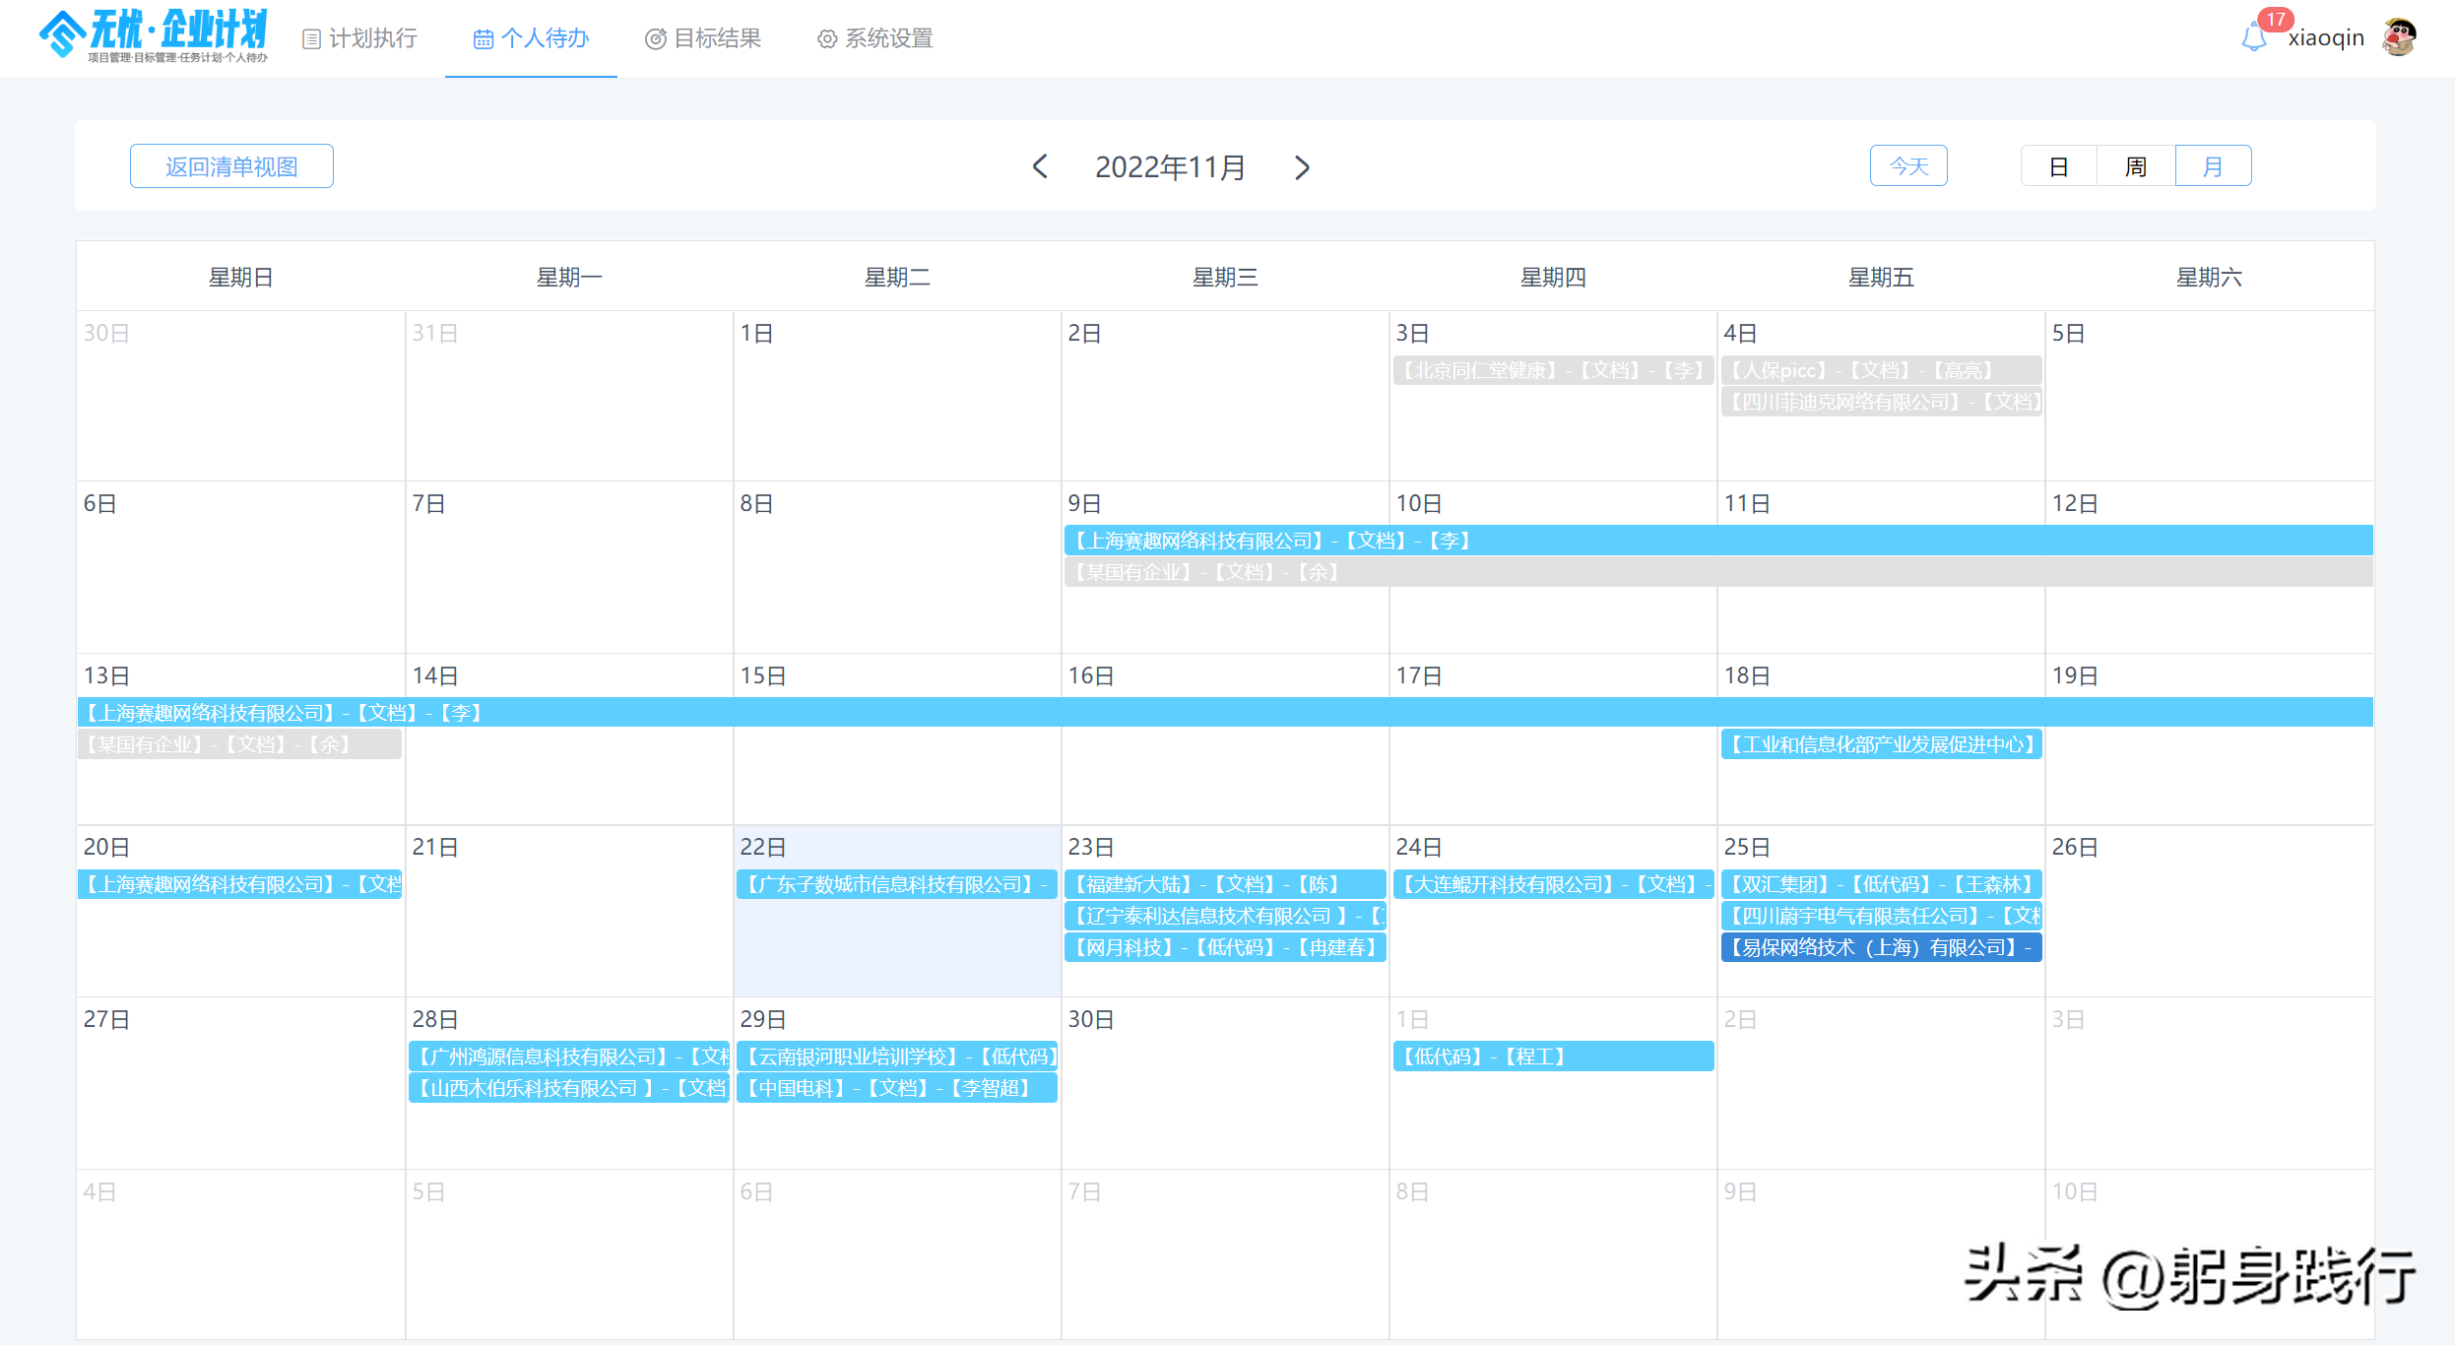Switch calendar to 日 view
Screen dimensions: 2455x1345
coord(2058,166)
